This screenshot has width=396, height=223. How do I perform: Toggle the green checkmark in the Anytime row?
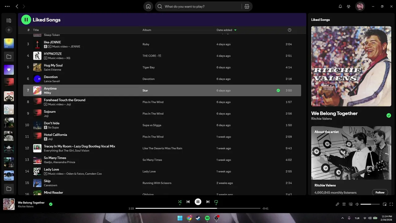click(278, 90)
